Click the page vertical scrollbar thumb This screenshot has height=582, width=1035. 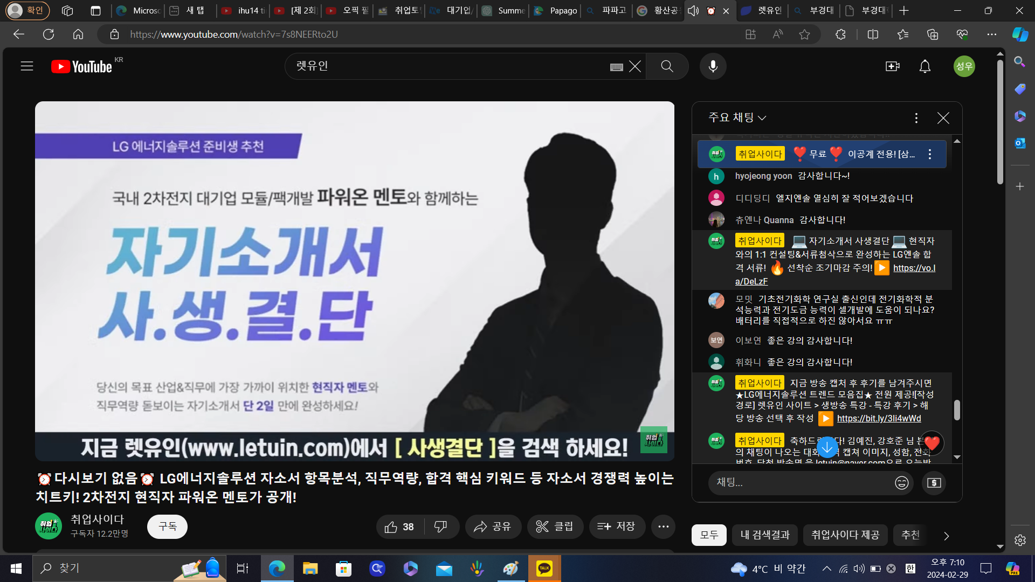click(1000, 122)
